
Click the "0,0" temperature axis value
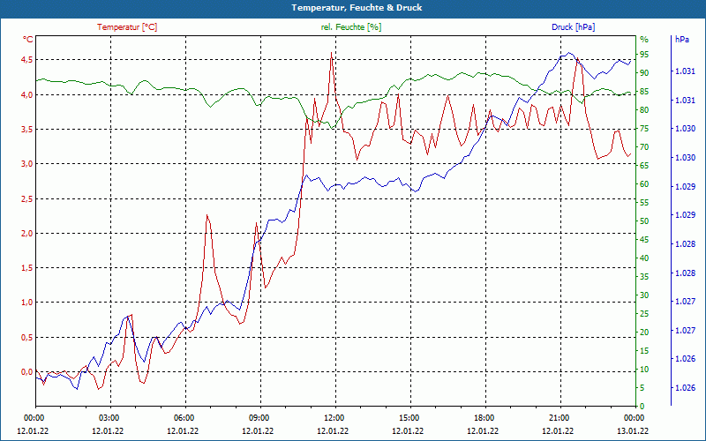[x=27, y=371]
